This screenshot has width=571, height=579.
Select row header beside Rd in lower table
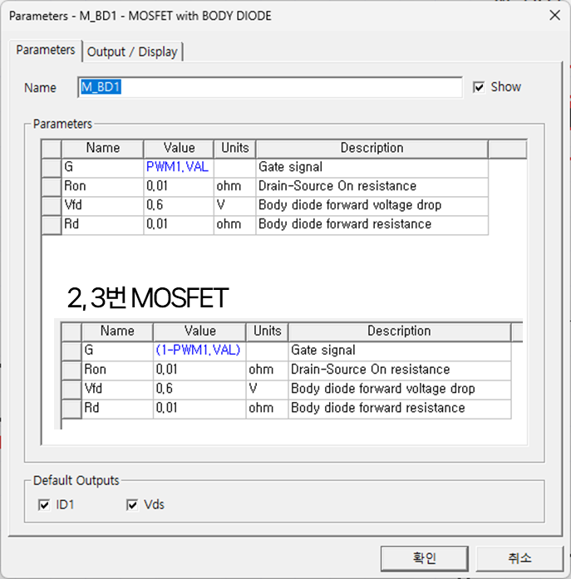pos(71,408)
